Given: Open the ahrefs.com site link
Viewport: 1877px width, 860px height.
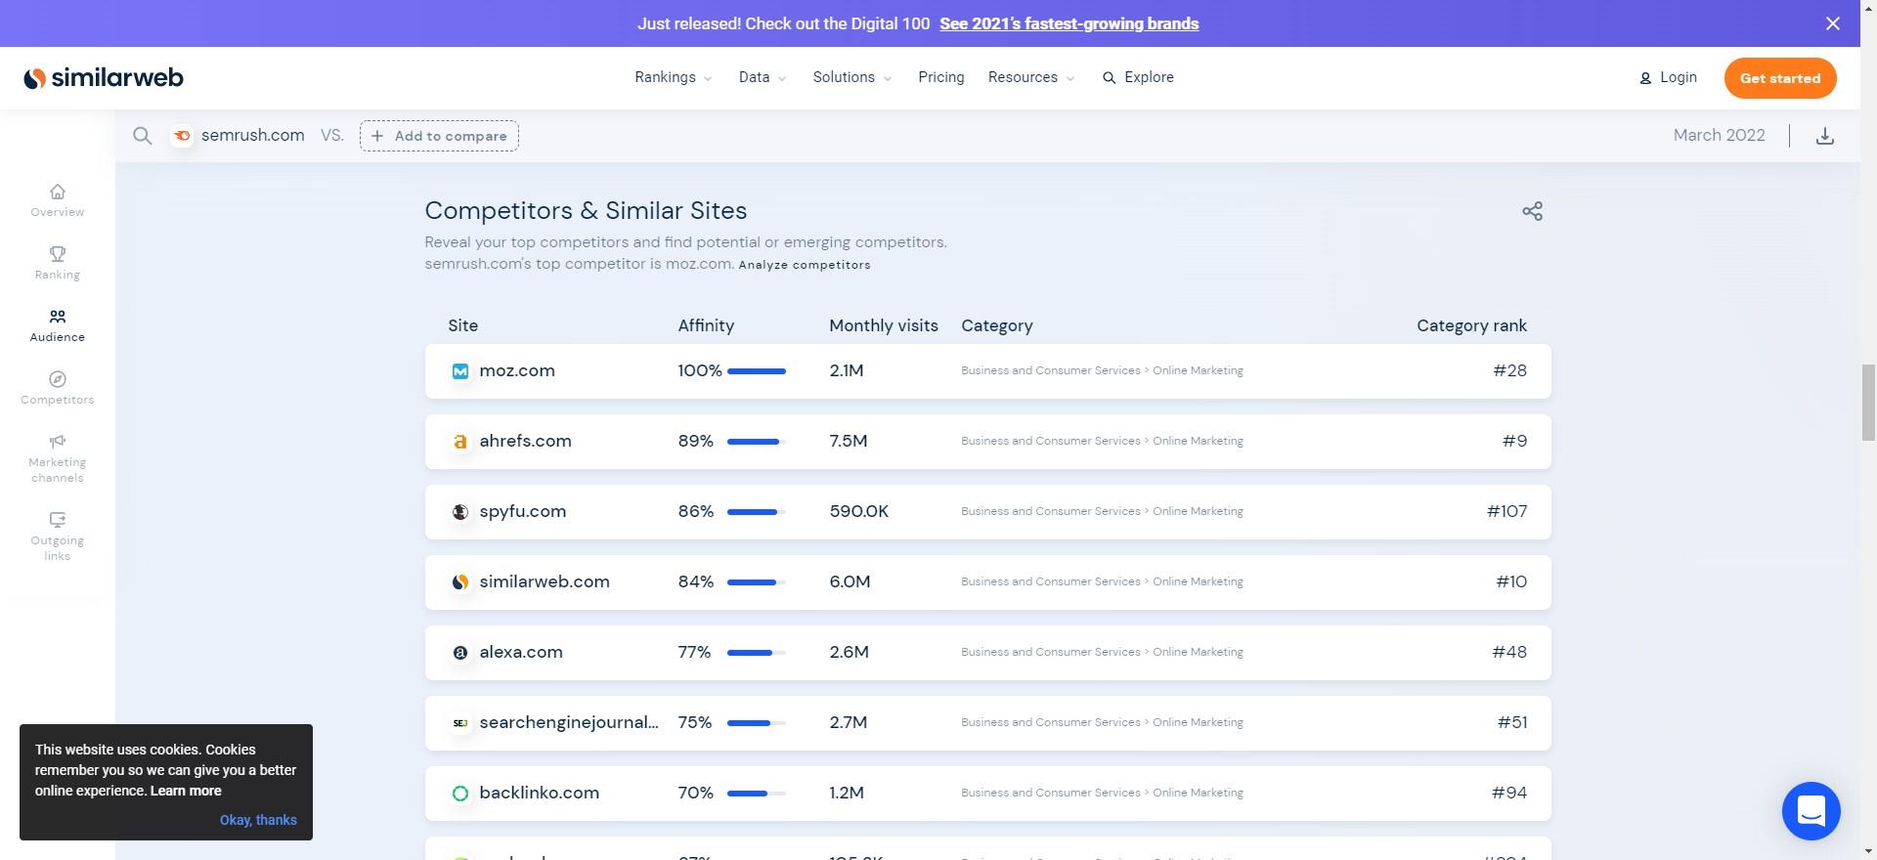Looking at the screenshot, I should (x=525, y=442).
